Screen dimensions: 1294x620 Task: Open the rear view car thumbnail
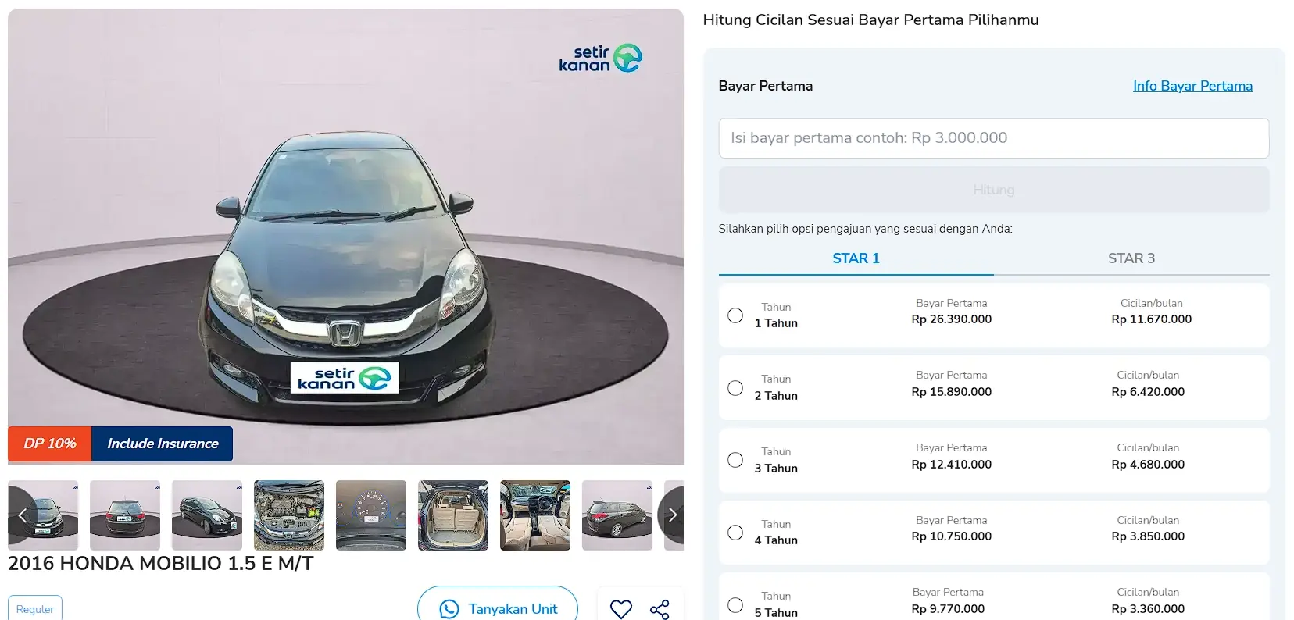tap(125, 515)
